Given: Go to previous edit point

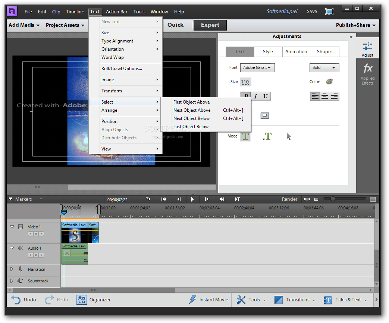Looking at the screenshot, I should pos(164,199).
